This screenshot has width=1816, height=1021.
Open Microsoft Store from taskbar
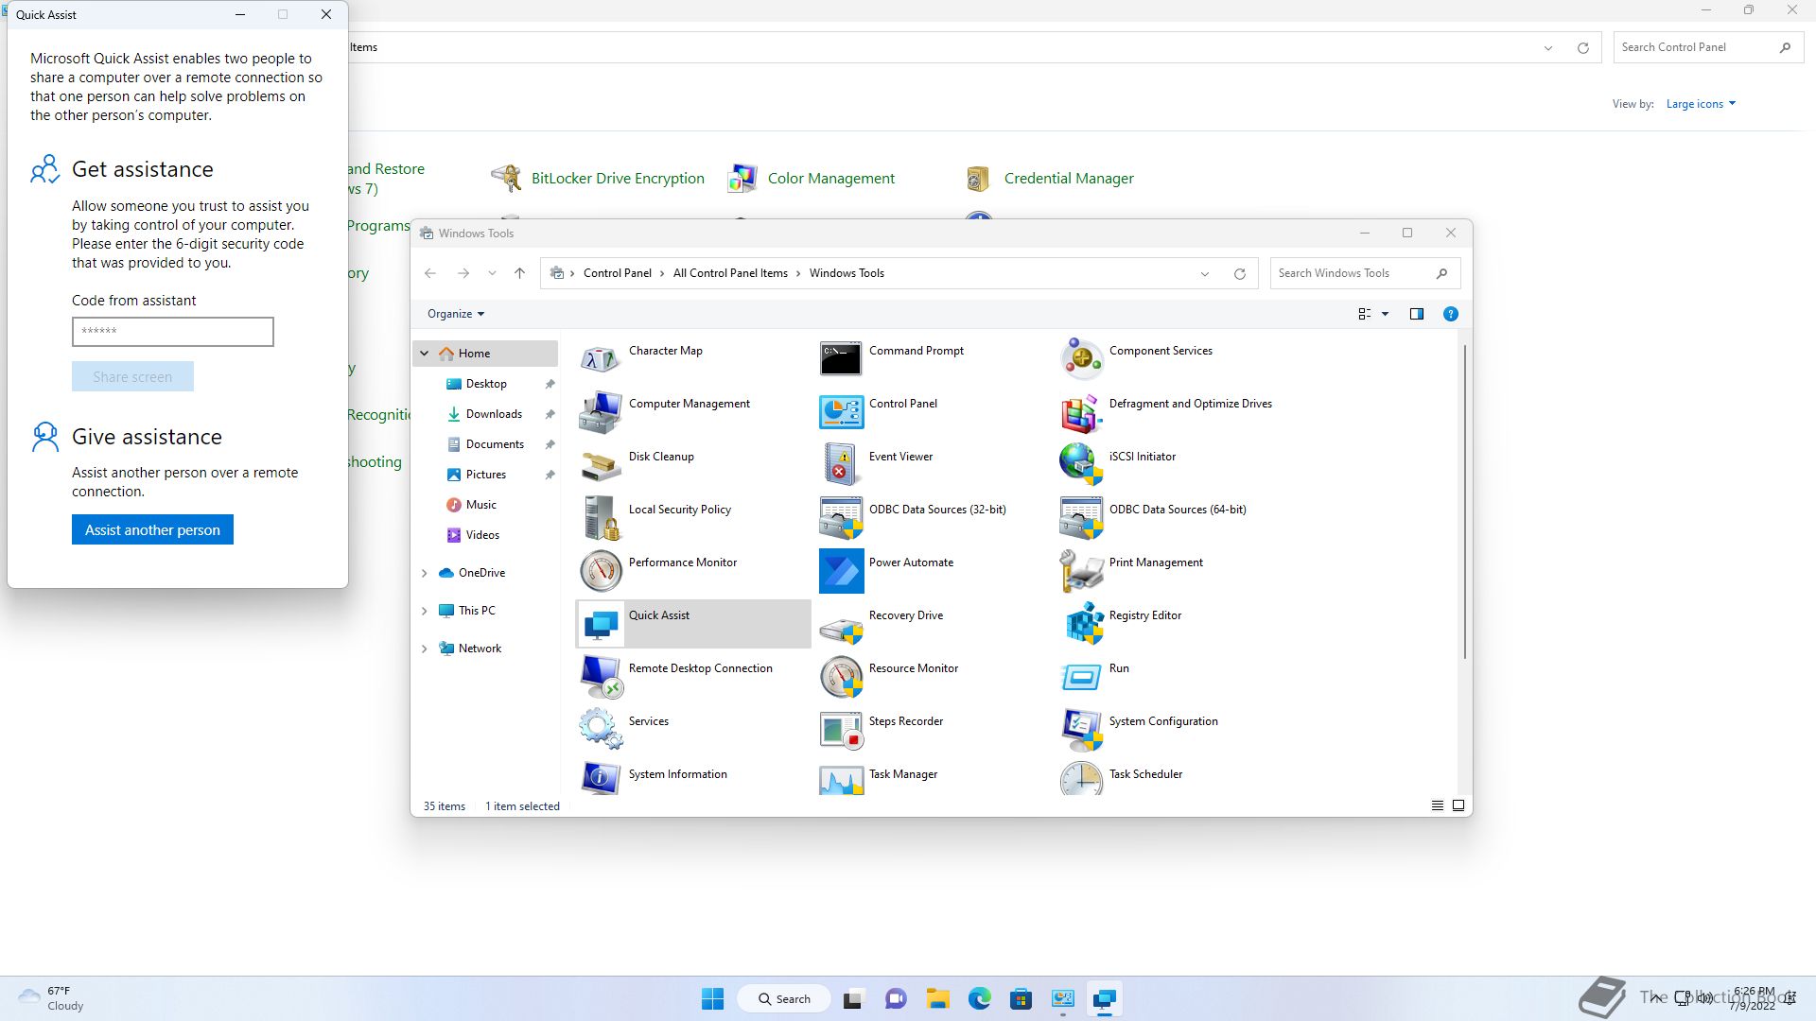[1021, 998]
